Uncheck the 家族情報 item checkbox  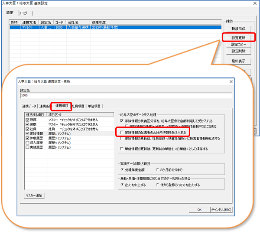[27, 134]
